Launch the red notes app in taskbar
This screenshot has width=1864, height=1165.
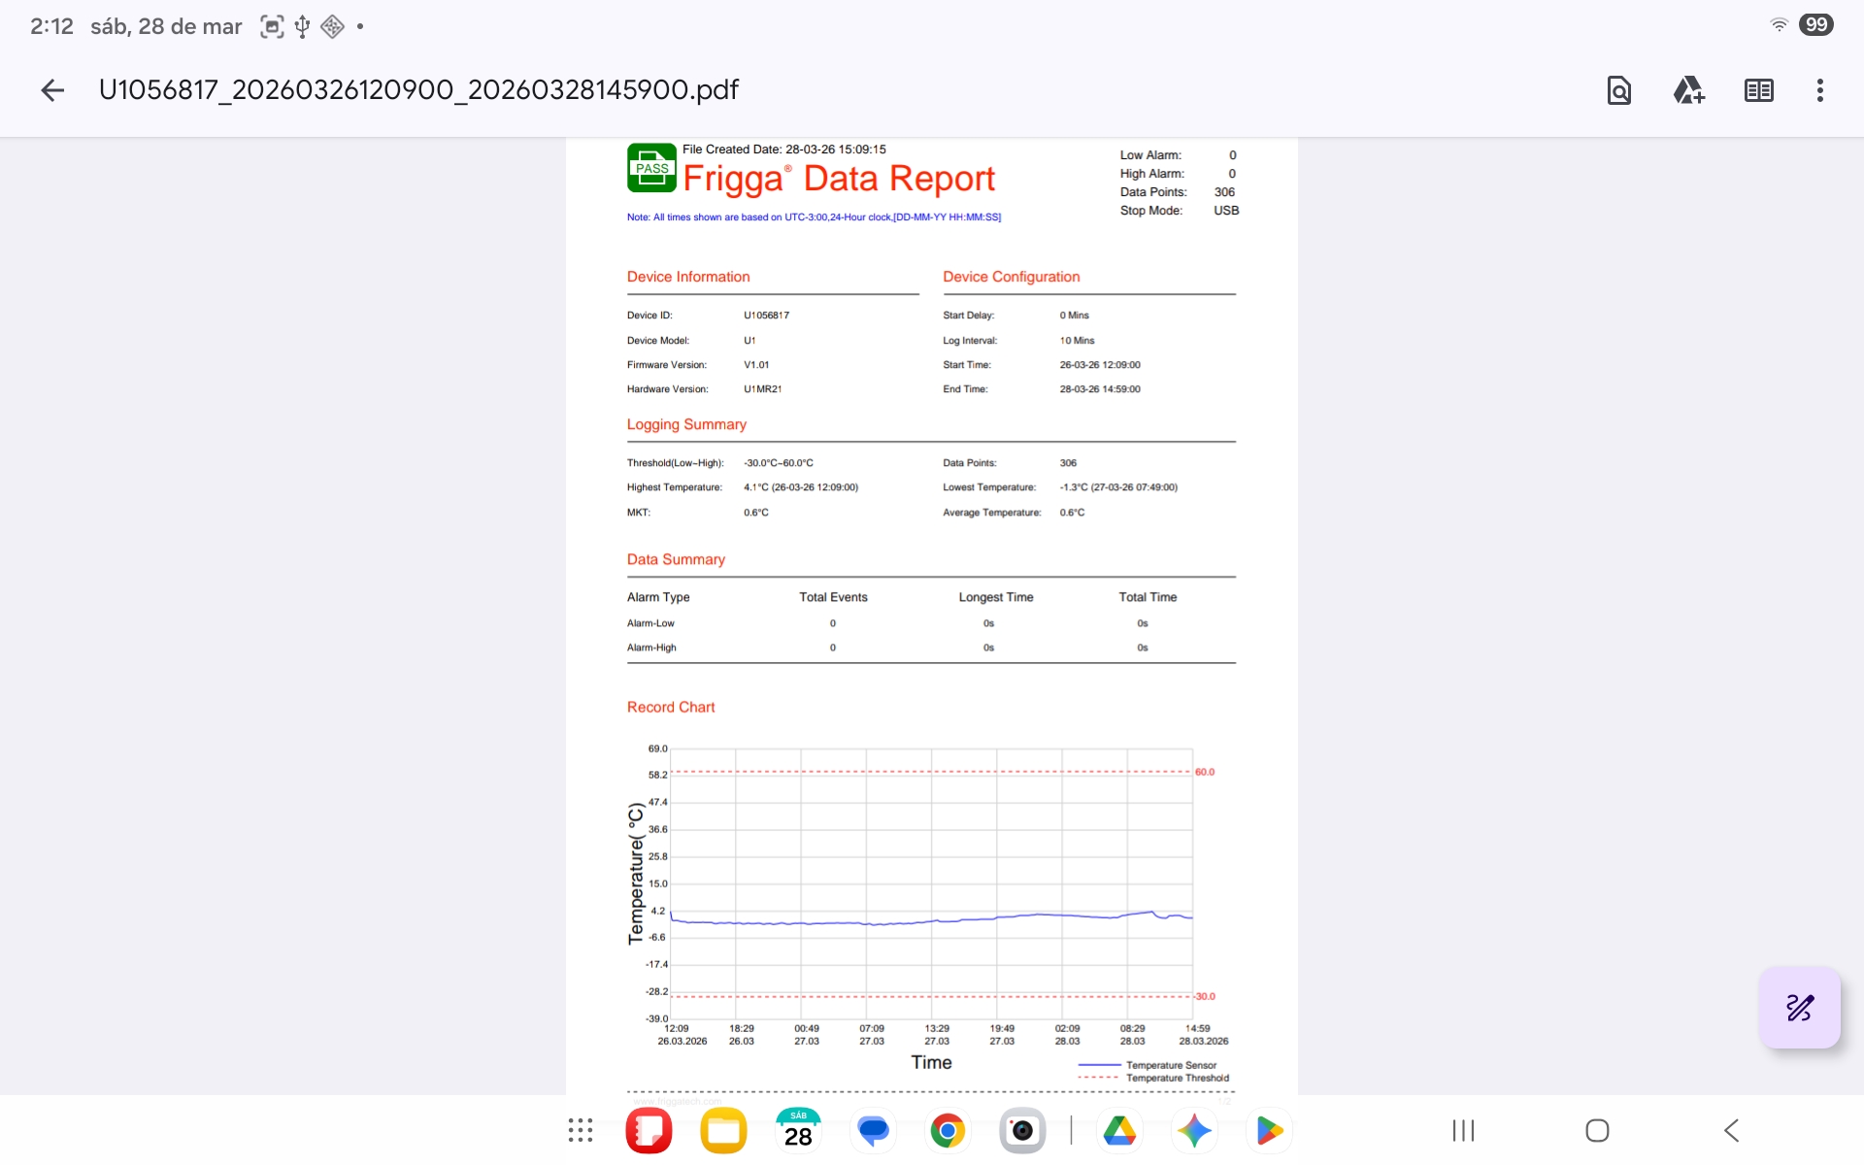click(x=649, y=1130)
